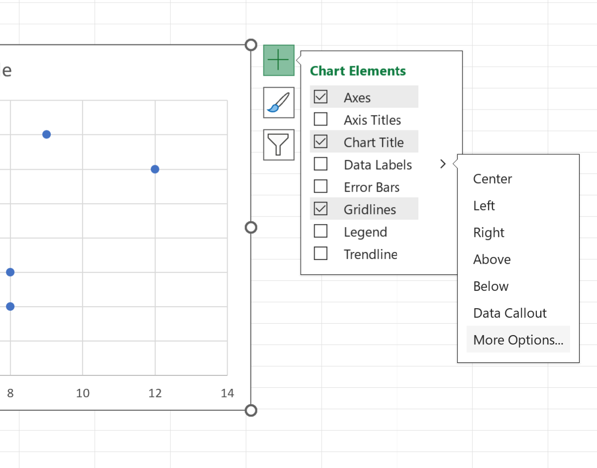Expand the Data Labels submenu arrow
The height and width of the screenshot is (468, 597).
[443, 163]
